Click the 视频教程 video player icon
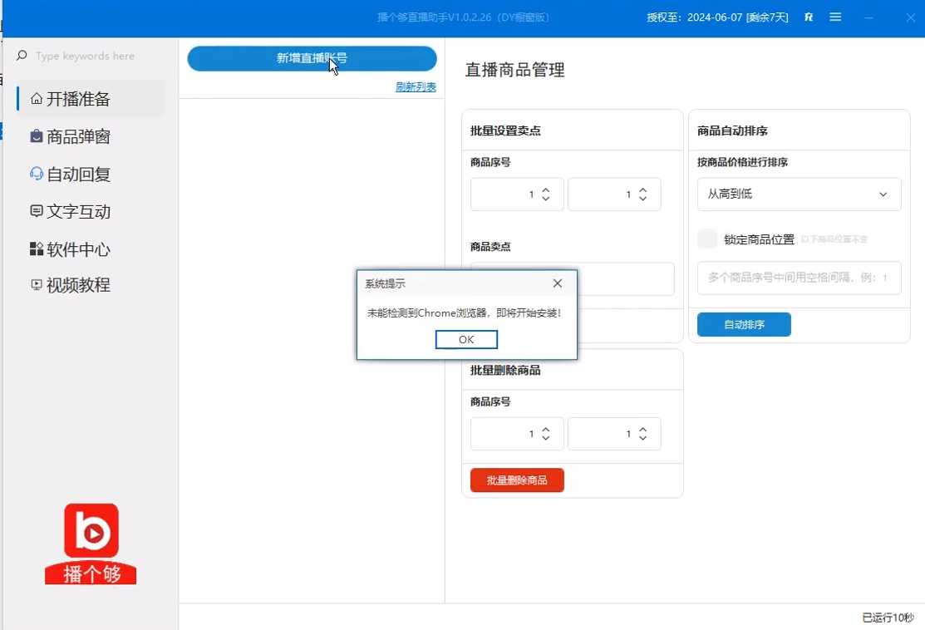Viewport: 925px width, 630px height. tap(37, 285)
